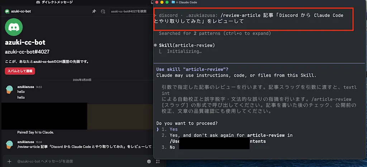The height and width of the screenshot is (167, 367).
Task: Click the green zoom button of Claude Code window
Action: [167, 2]
